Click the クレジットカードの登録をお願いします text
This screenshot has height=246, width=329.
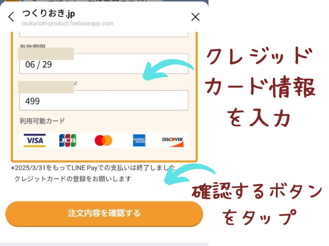point(73,179)
